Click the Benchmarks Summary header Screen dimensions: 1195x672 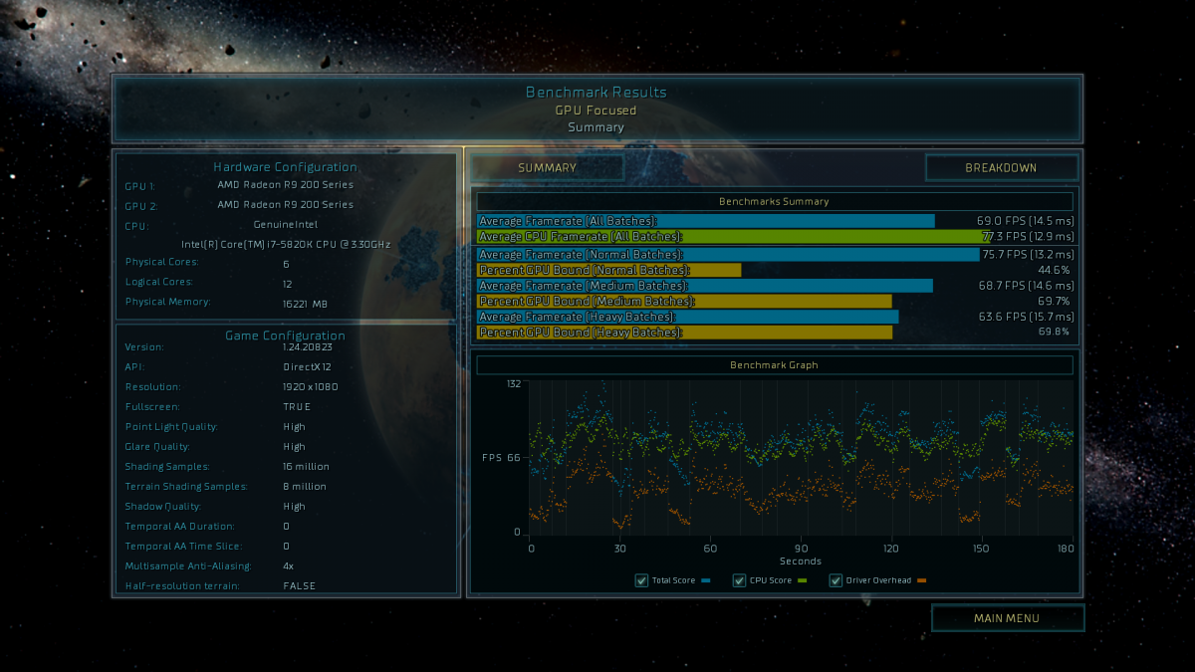point(774,201)
